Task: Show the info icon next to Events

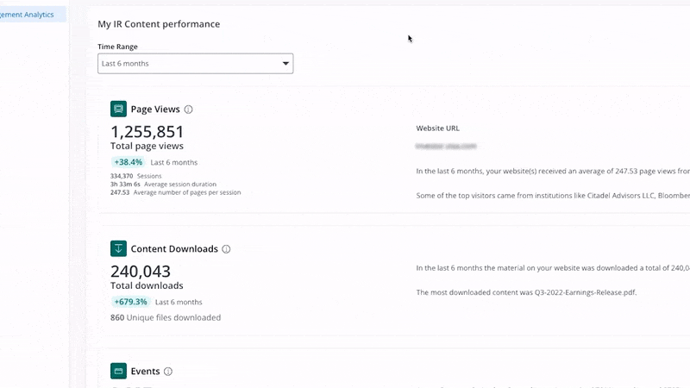Action: tap(168, 372)
